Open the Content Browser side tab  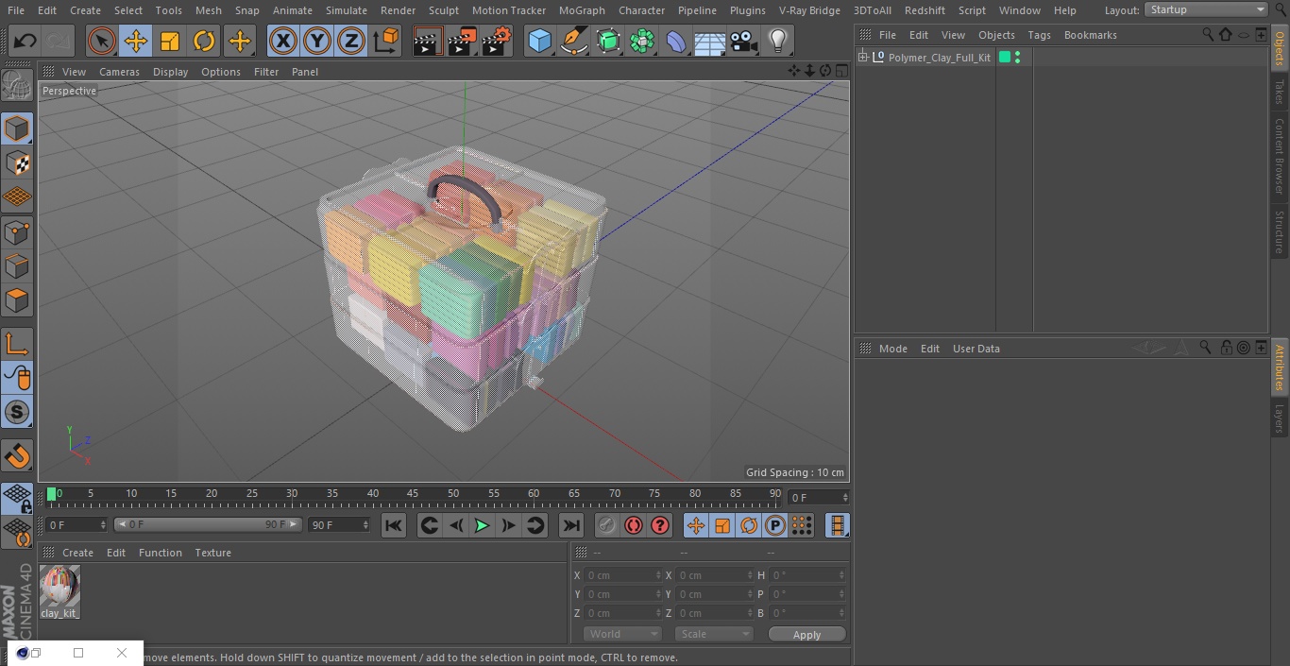1280,156
